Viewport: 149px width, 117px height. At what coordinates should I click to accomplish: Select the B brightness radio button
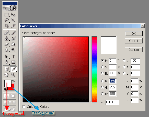pos(102,73)
